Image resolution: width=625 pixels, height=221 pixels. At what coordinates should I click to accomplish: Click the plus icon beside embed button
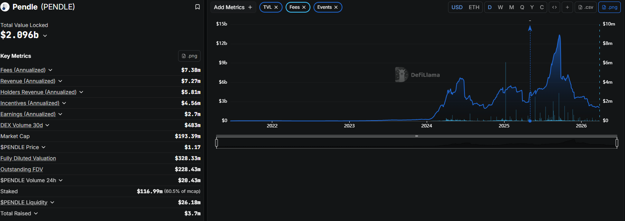pyautogui.click(x=567, y=7)
